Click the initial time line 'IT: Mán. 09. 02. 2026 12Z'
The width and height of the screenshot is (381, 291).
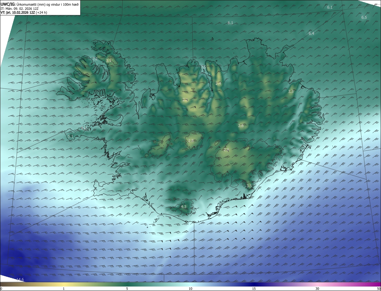[x=19, y=9]
